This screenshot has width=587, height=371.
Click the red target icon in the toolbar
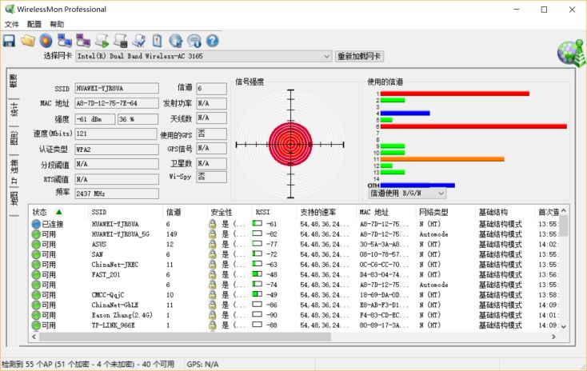[x=46, y=41]
